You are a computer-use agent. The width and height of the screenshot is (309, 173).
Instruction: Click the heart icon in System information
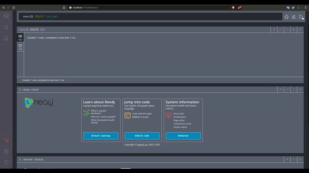point(169,115)
